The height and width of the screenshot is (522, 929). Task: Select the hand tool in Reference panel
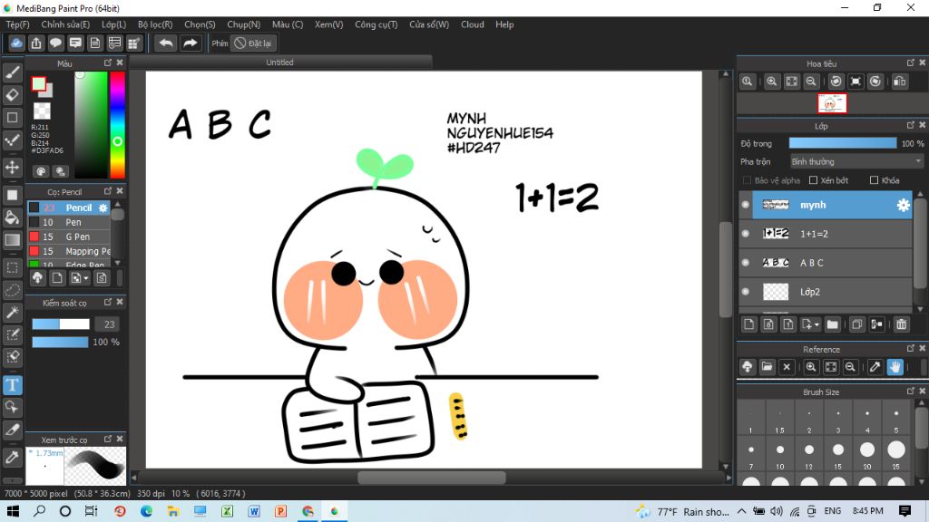(x=895, y=367)
